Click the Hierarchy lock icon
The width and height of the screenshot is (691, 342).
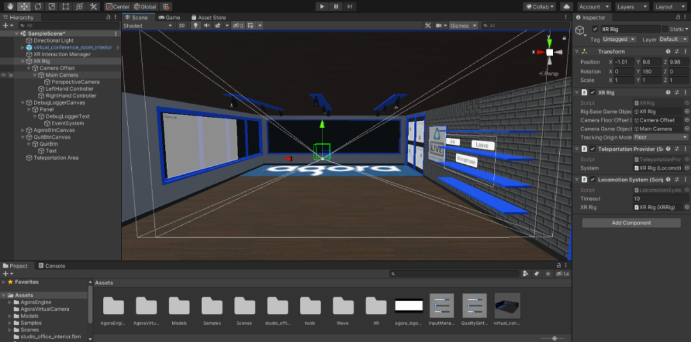pyautogui.click(x=108, y=17)
